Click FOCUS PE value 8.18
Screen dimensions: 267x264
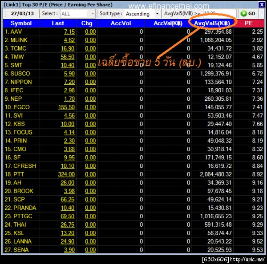pyautogui.click(x=258, y=132)
